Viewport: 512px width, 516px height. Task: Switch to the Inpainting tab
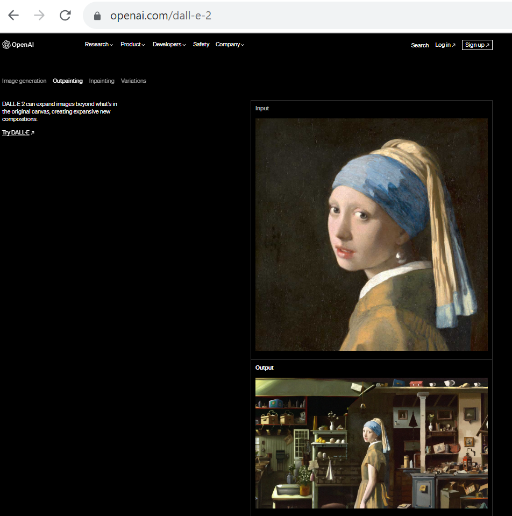coord(102,81)
